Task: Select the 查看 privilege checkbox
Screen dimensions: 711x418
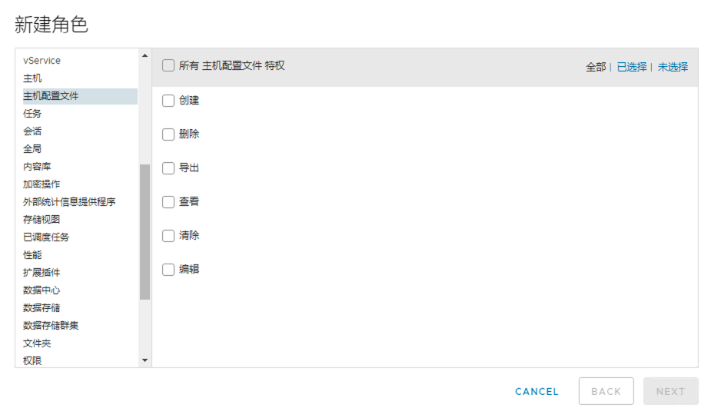Action: coord(168,202)
